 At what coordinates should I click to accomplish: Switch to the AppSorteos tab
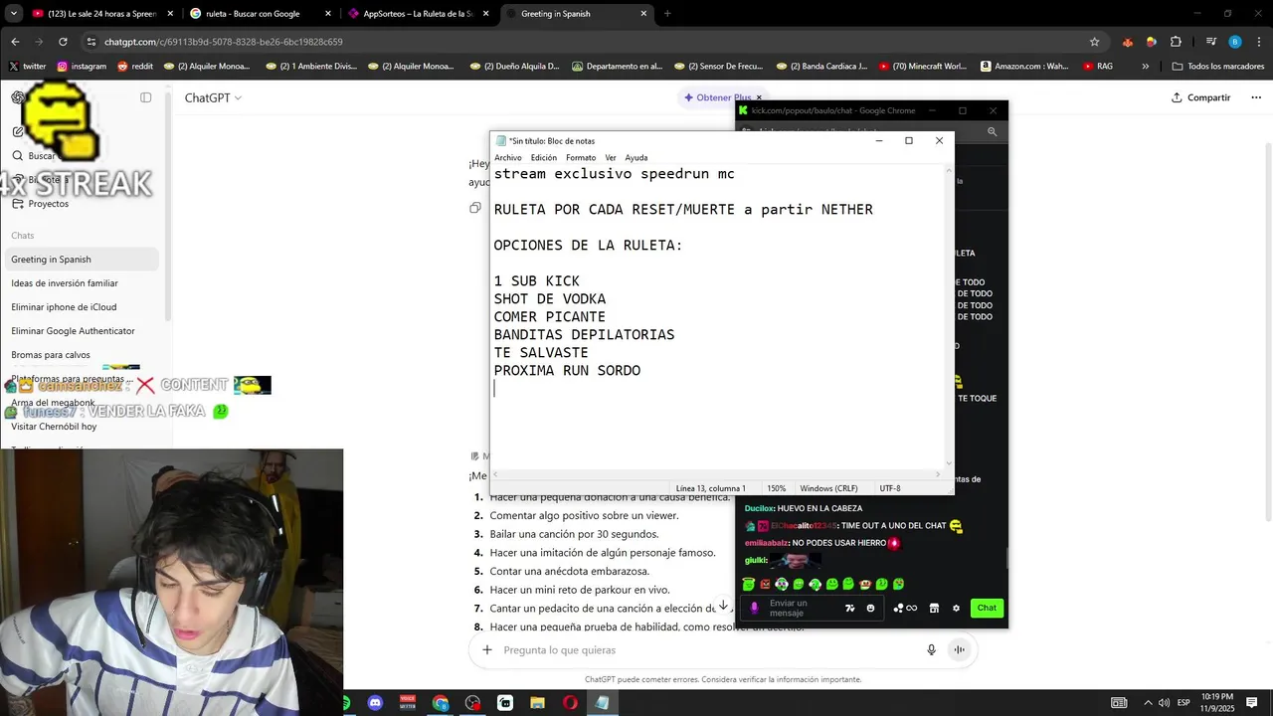419,14
